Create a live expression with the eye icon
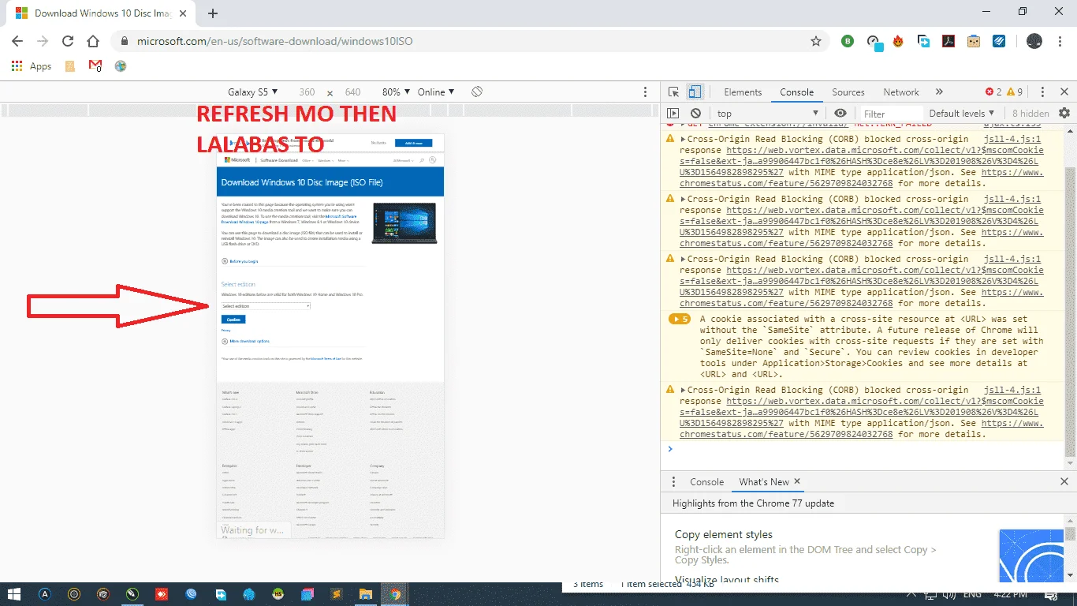The image size is (1077, 606). (840, 114)
